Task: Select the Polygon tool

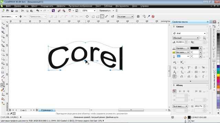Action: click(x=3, y=59)
